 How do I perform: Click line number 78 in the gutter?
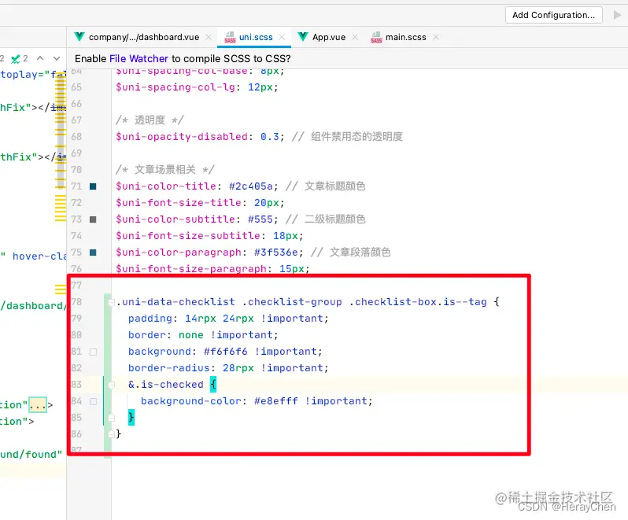[x=76, y=301]
